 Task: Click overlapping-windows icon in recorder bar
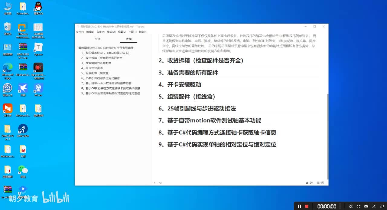point(382,206)
